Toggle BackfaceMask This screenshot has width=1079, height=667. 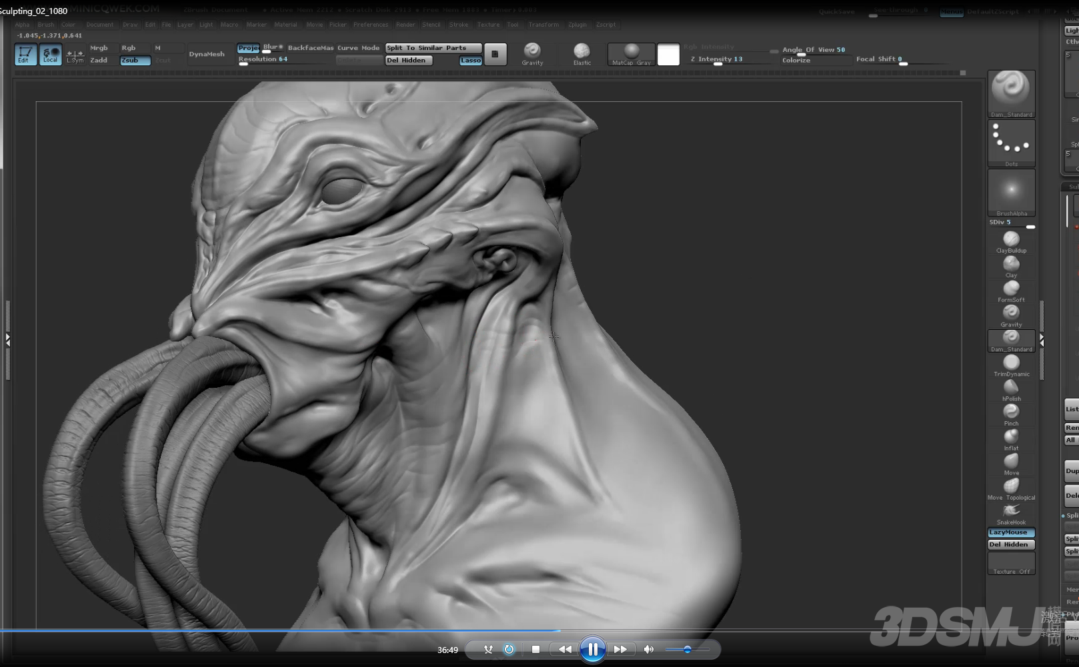click(310, 48)
